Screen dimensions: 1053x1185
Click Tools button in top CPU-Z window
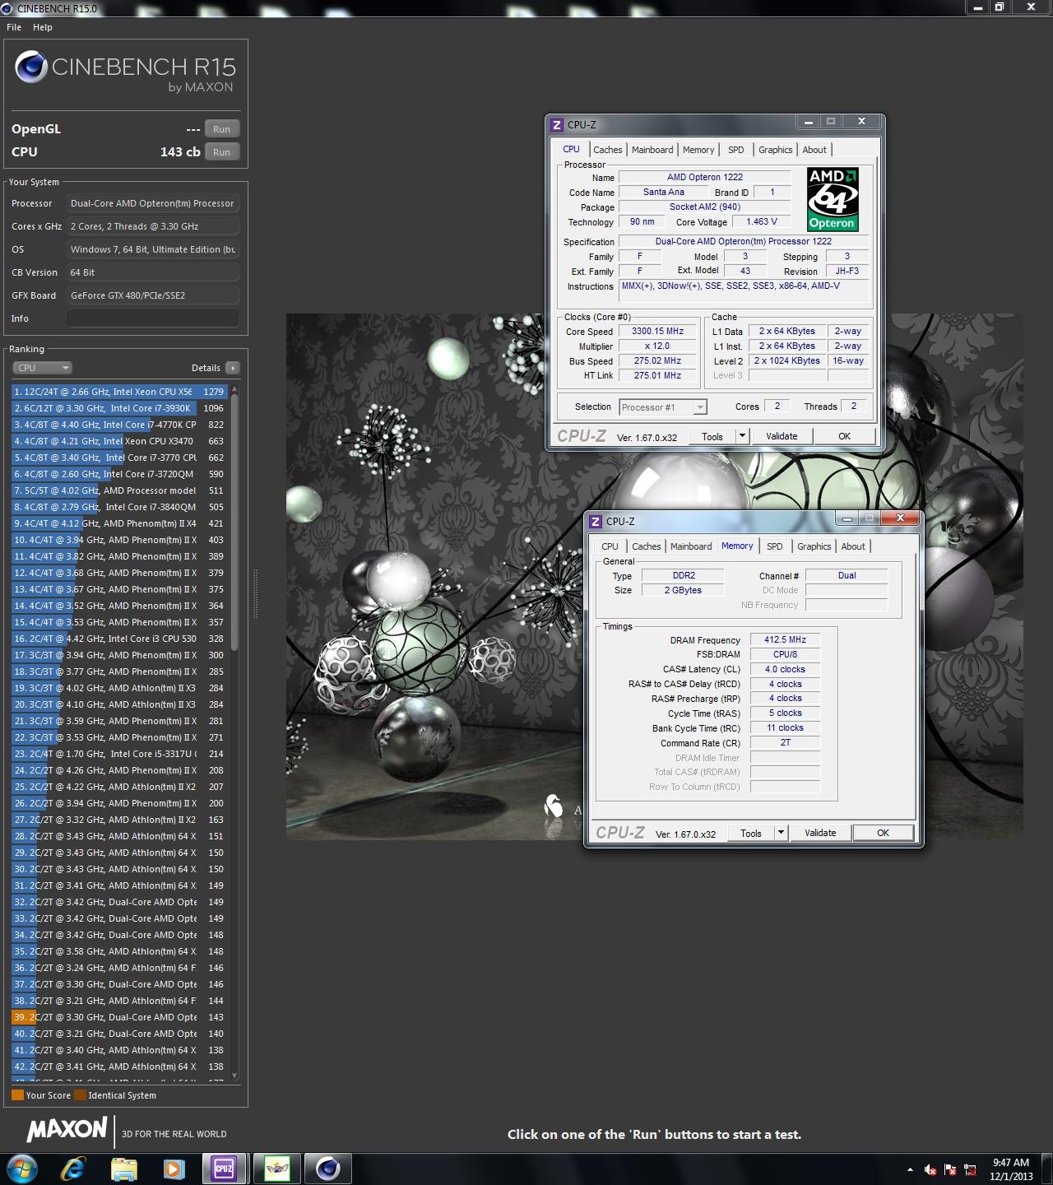(712, 436)
